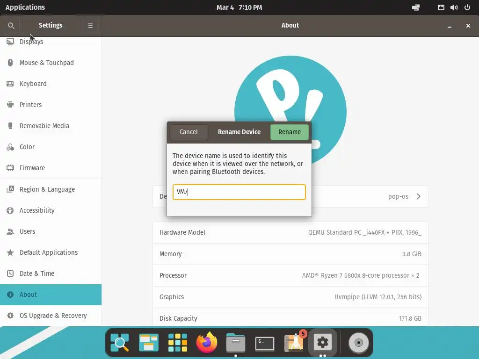Open Date & Time settings
Image resolution: width=479 pixels, height=359 pixels.
tap(51, 273)
